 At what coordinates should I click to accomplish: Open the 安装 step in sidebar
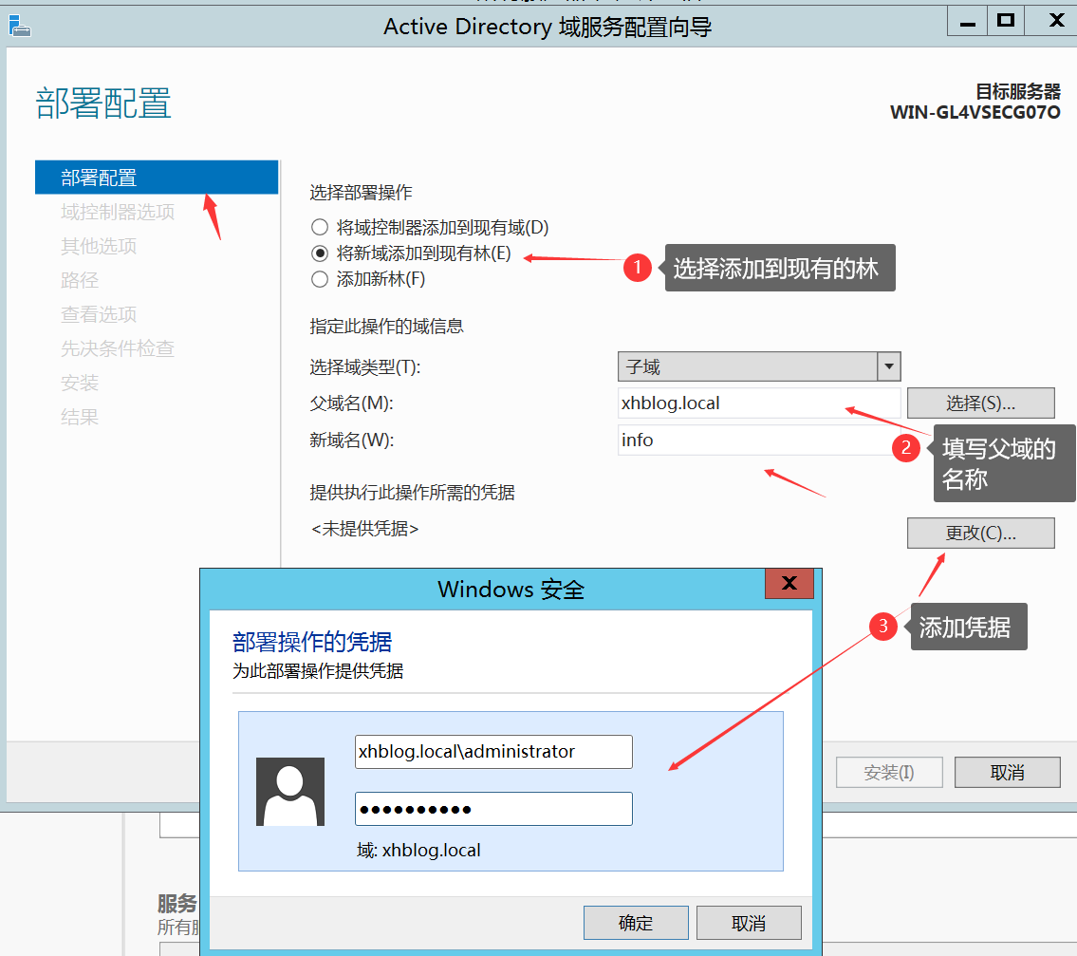coord(79,383)
